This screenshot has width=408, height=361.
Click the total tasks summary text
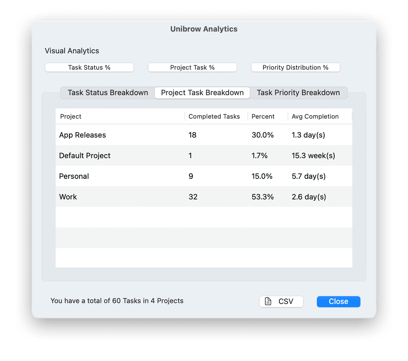tap(117, 301)
